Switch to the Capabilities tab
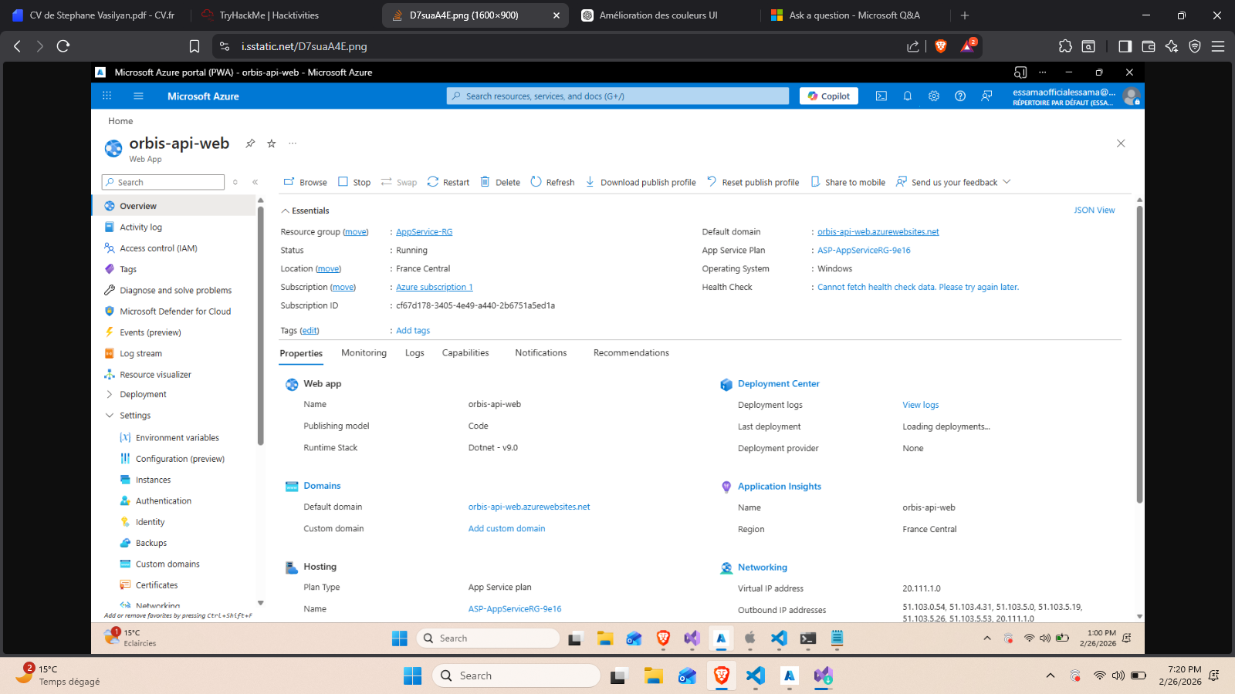Screen dimensions: 1235x694 pos(465,353)
